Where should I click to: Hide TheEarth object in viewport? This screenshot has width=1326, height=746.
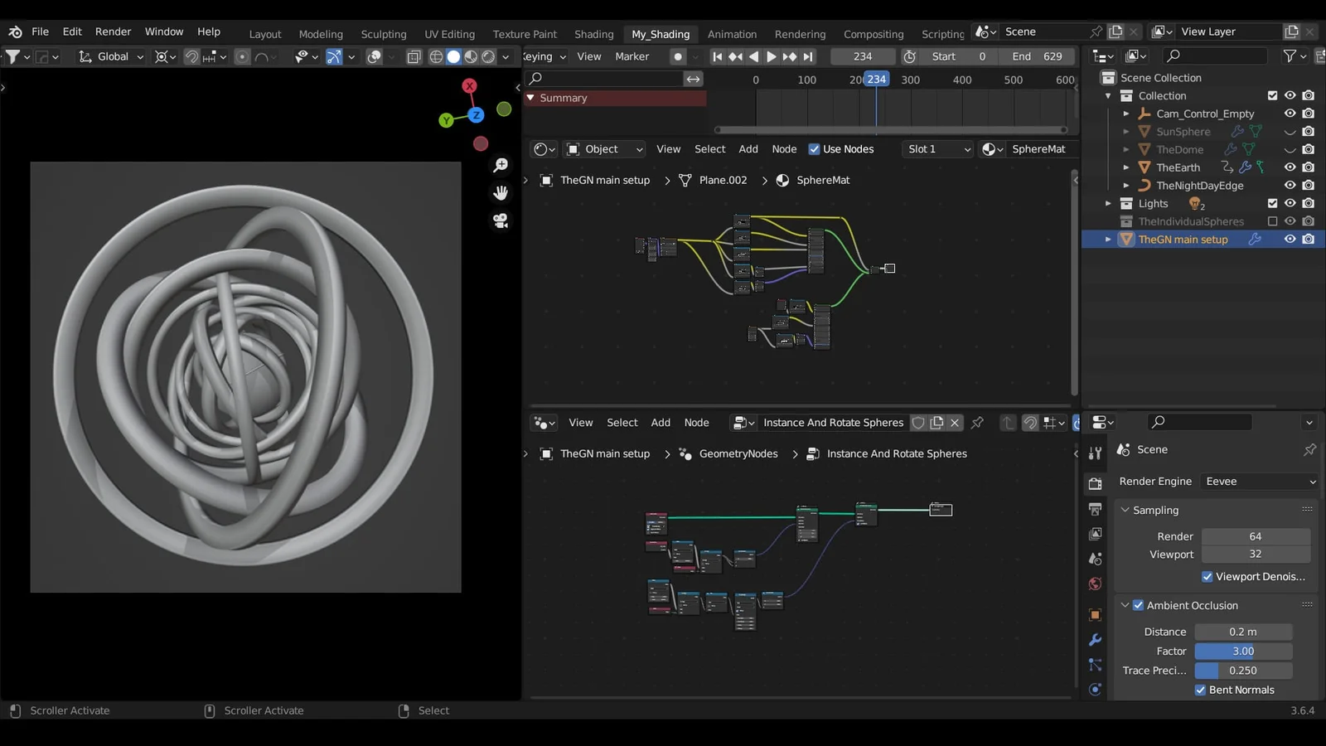[1290, 167]
